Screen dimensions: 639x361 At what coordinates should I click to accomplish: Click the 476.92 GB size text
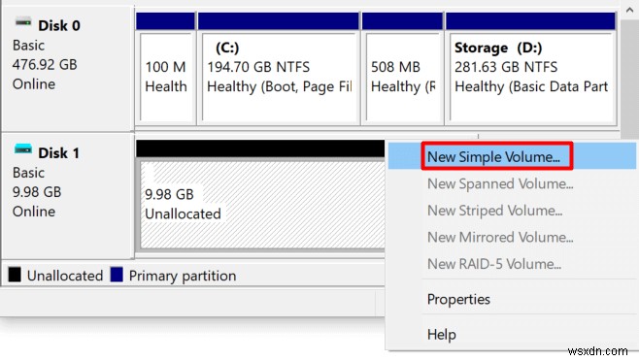click(45, 64)
